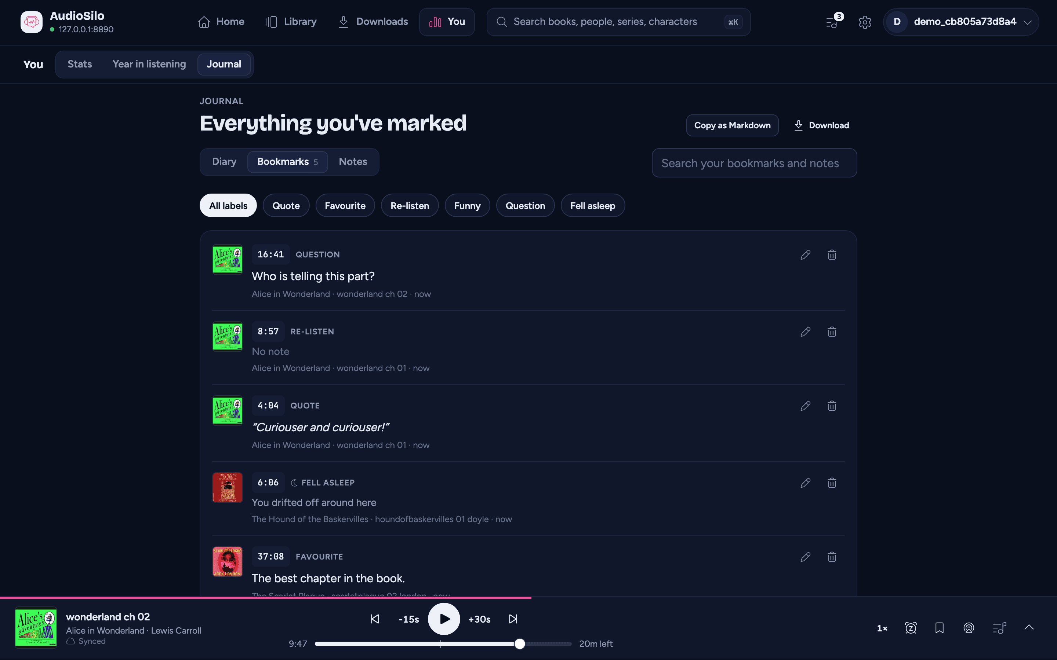The height and width of the screenshot is (660, 1057).
Task: Edit the 6:06 Fell asleep bookmark
Action: coord(806,483)
